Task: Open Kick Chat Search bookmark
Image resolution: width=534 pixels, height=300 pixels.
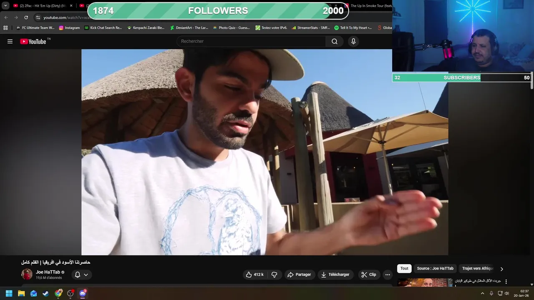Action: point(103,28)
